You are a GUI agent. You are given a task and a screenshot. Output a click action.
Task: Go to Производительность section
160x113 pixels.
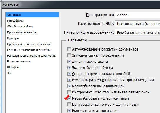(x=21, y=32)
